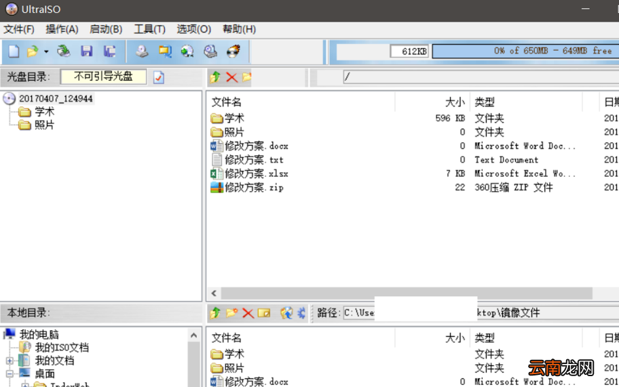Click the 612KB total size box
619x387 pixels.
point(409,52)
